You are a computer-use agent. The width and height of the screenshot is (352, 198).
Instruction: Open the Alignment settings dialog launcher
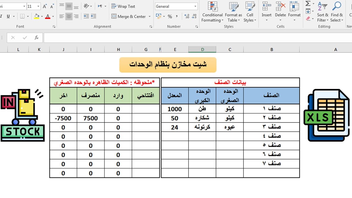pos(151,27)
